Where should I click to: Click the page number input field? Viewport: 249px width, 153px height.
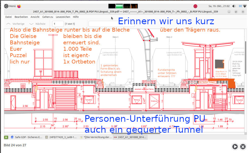click(58, 24)
